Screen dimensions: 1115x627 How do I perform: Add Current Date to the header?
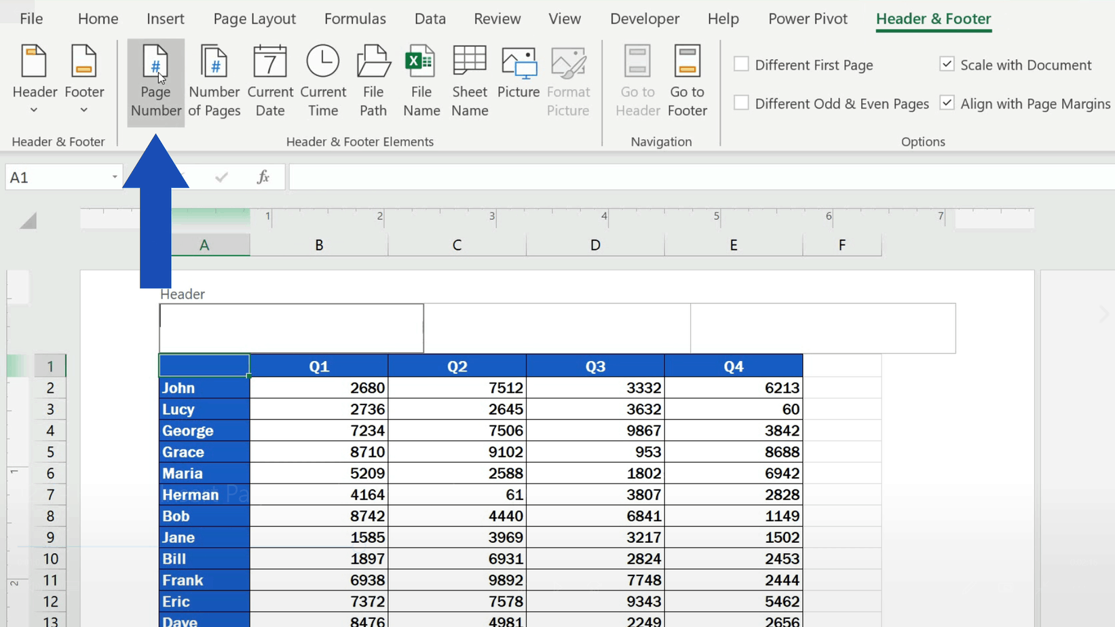pos(269,80)
